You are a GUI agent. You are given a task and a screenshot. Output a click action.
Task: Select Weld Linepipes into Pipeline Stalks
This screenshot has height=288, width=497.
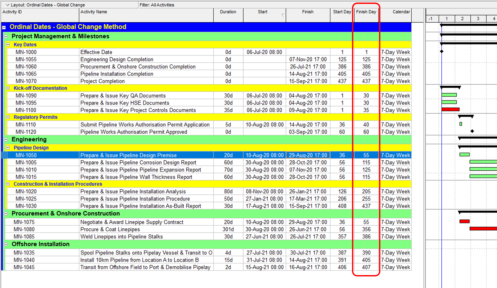coord(122,236)
